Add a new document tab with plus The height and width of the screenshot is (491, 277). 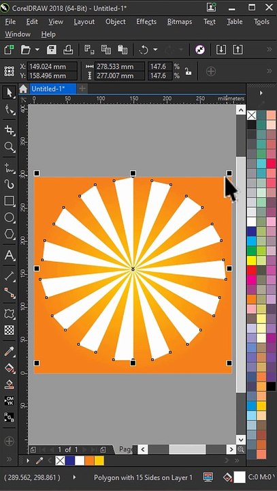[82, 89]
